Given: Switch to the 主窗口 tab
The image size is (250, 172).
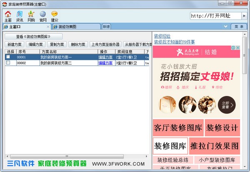Looking at the screenshot, I should coord(27,27).
